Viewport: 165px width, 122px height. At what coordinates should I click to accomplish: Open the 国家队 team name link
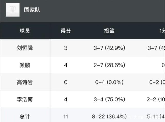[32, 10]
